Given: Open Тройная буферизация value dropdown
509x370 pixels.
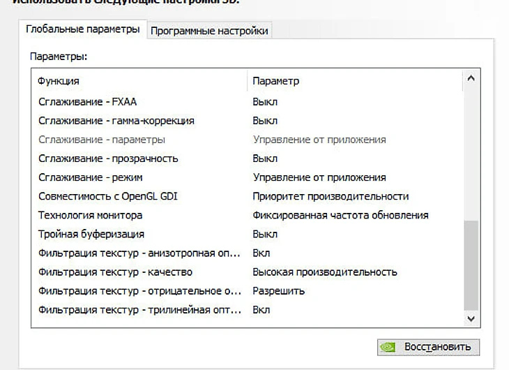Looking at the screenshot, I should [x=265, y=234].
